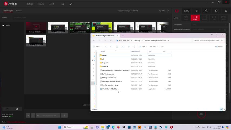The height and width of the screenshot is (130, 231).
Task: Click the audio recording speaker icon
Action: point(196,11)
